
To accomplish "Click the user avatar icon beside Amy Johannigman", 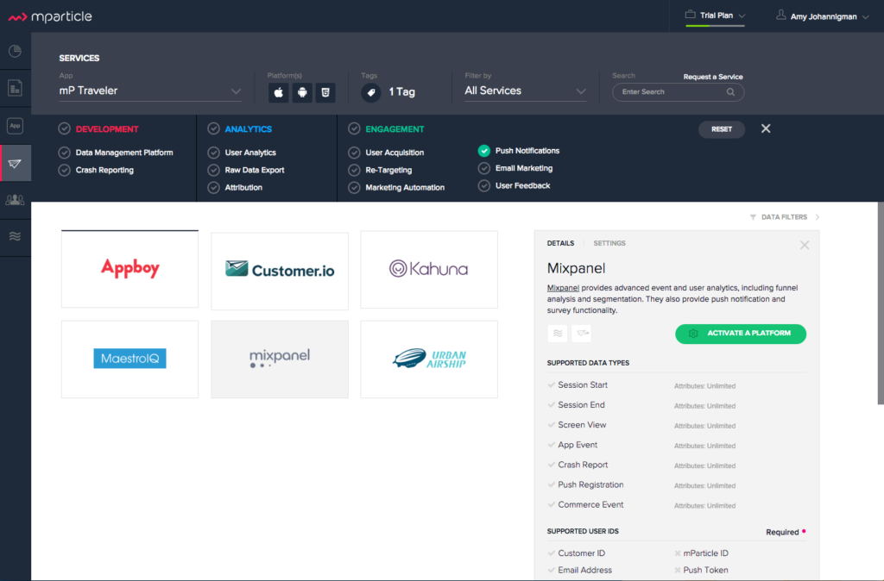I will [x=780, y=16].
